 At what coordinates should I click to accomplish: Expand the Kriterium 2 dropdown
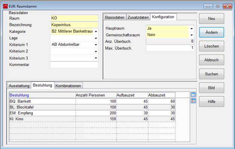point(96,52)
